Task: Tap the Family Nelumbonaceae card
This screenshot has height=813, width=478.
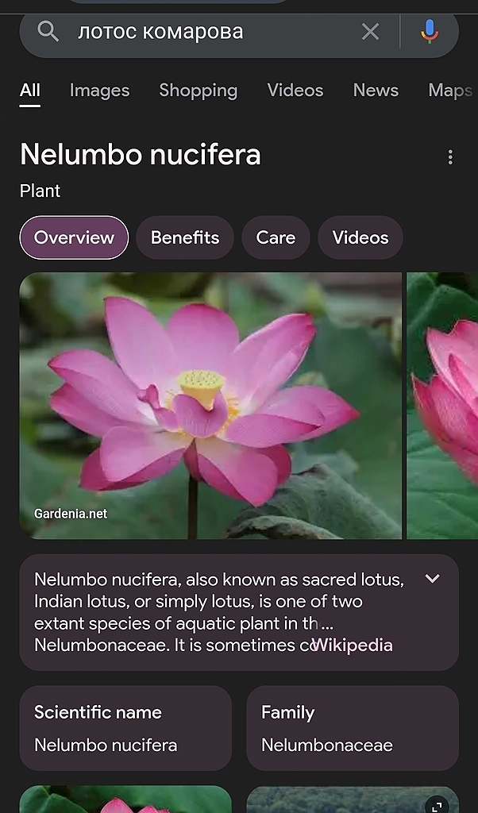Action: click(353, 728)
